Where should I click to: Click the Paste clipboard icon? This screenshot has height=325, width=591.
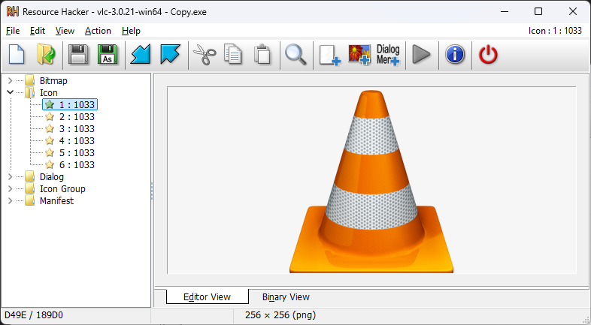pos(262,55)
